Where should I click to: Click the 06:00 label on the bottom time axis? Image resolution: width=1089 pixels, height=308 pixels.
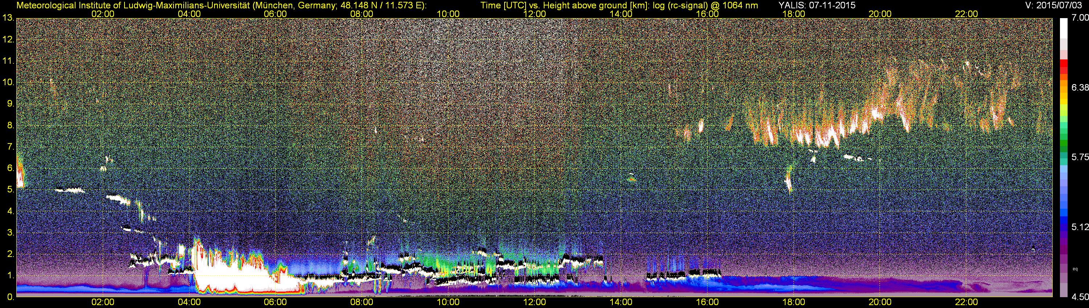275,303
